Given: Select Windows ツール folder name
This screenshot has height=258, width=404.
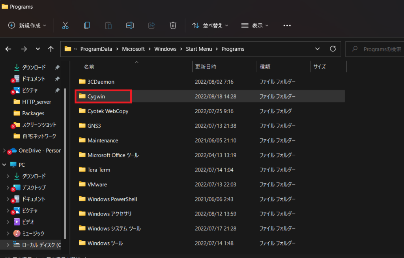Looking at the screenshot, I should (x=105, y=243).
